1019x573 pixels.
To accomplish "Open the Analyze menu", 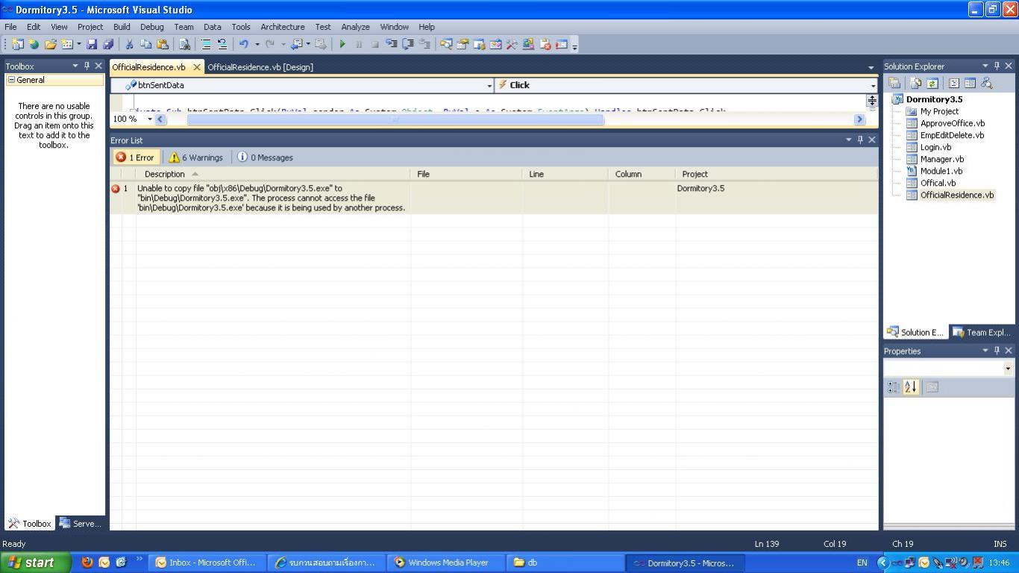I will coord(356,26).
